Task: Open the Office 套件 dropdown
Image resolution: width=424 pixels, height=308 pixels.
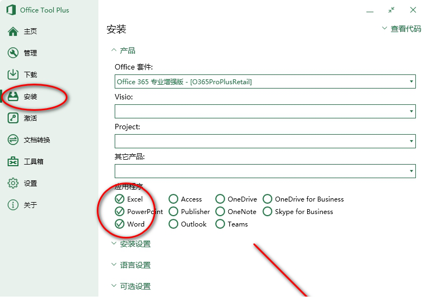Action: point(265,81)
